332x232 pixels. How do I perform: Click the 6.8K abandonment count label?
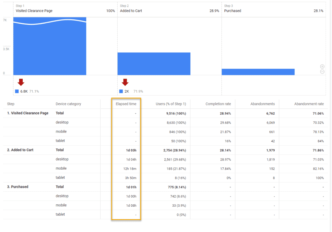pyautogui.click(x=24, y=91)
